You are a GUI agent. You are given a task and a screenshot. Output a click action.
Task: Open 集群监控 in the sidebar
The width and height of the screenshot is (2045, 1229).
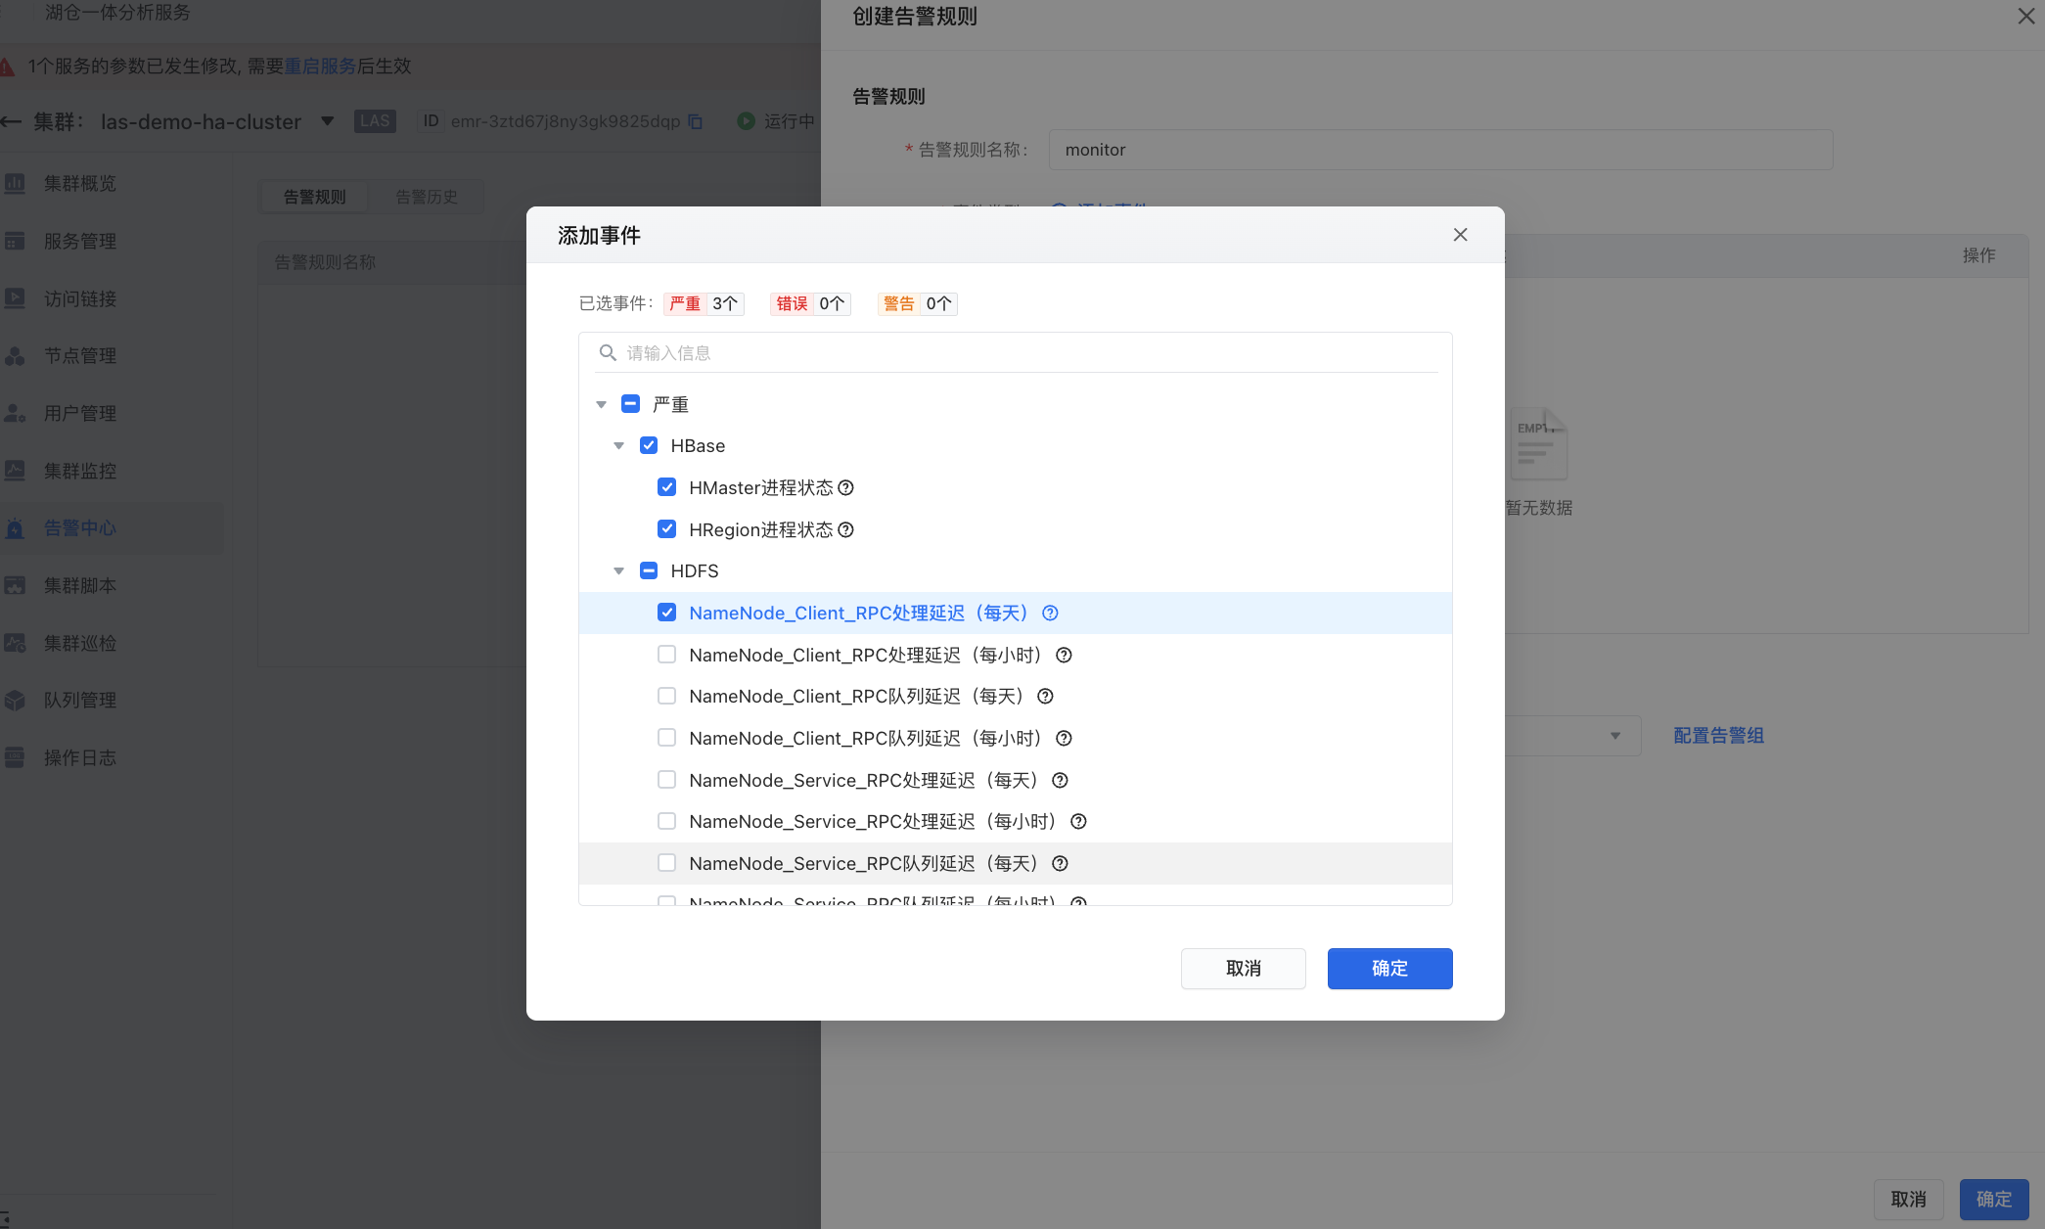[x=80, y=471]
